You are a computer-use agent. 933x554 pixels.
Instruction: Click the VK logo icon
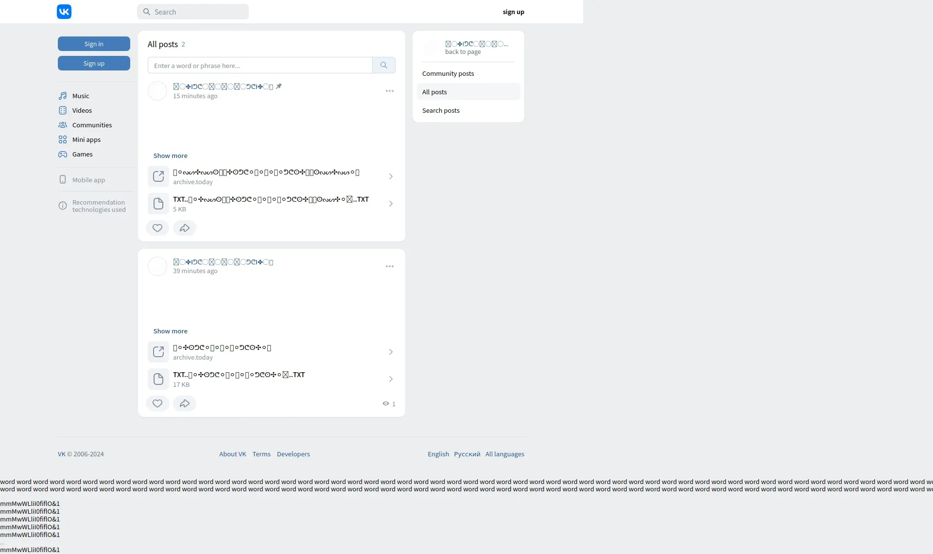(x=64, y=12)
